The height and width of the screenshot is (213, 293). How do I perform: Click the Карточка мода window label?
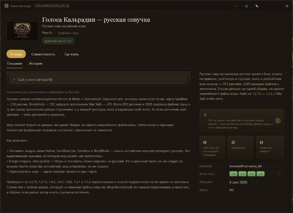click(21, 6)
